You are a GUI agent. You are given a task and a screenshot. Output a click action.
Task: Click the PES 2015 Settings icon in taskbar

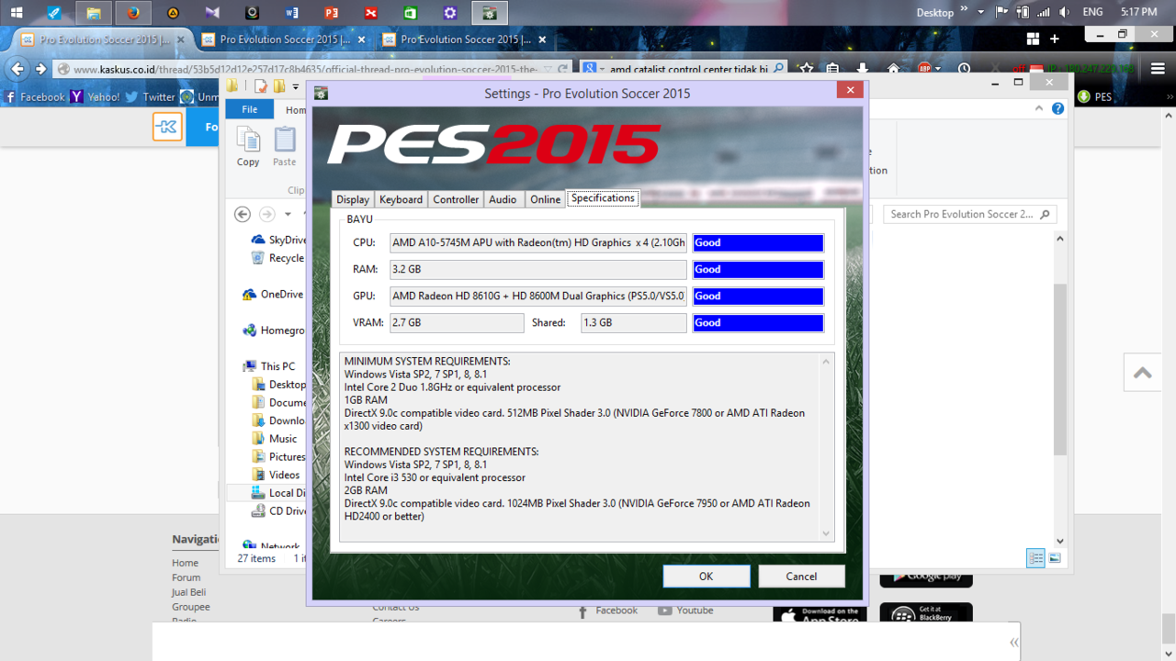(x=489, y=13)
